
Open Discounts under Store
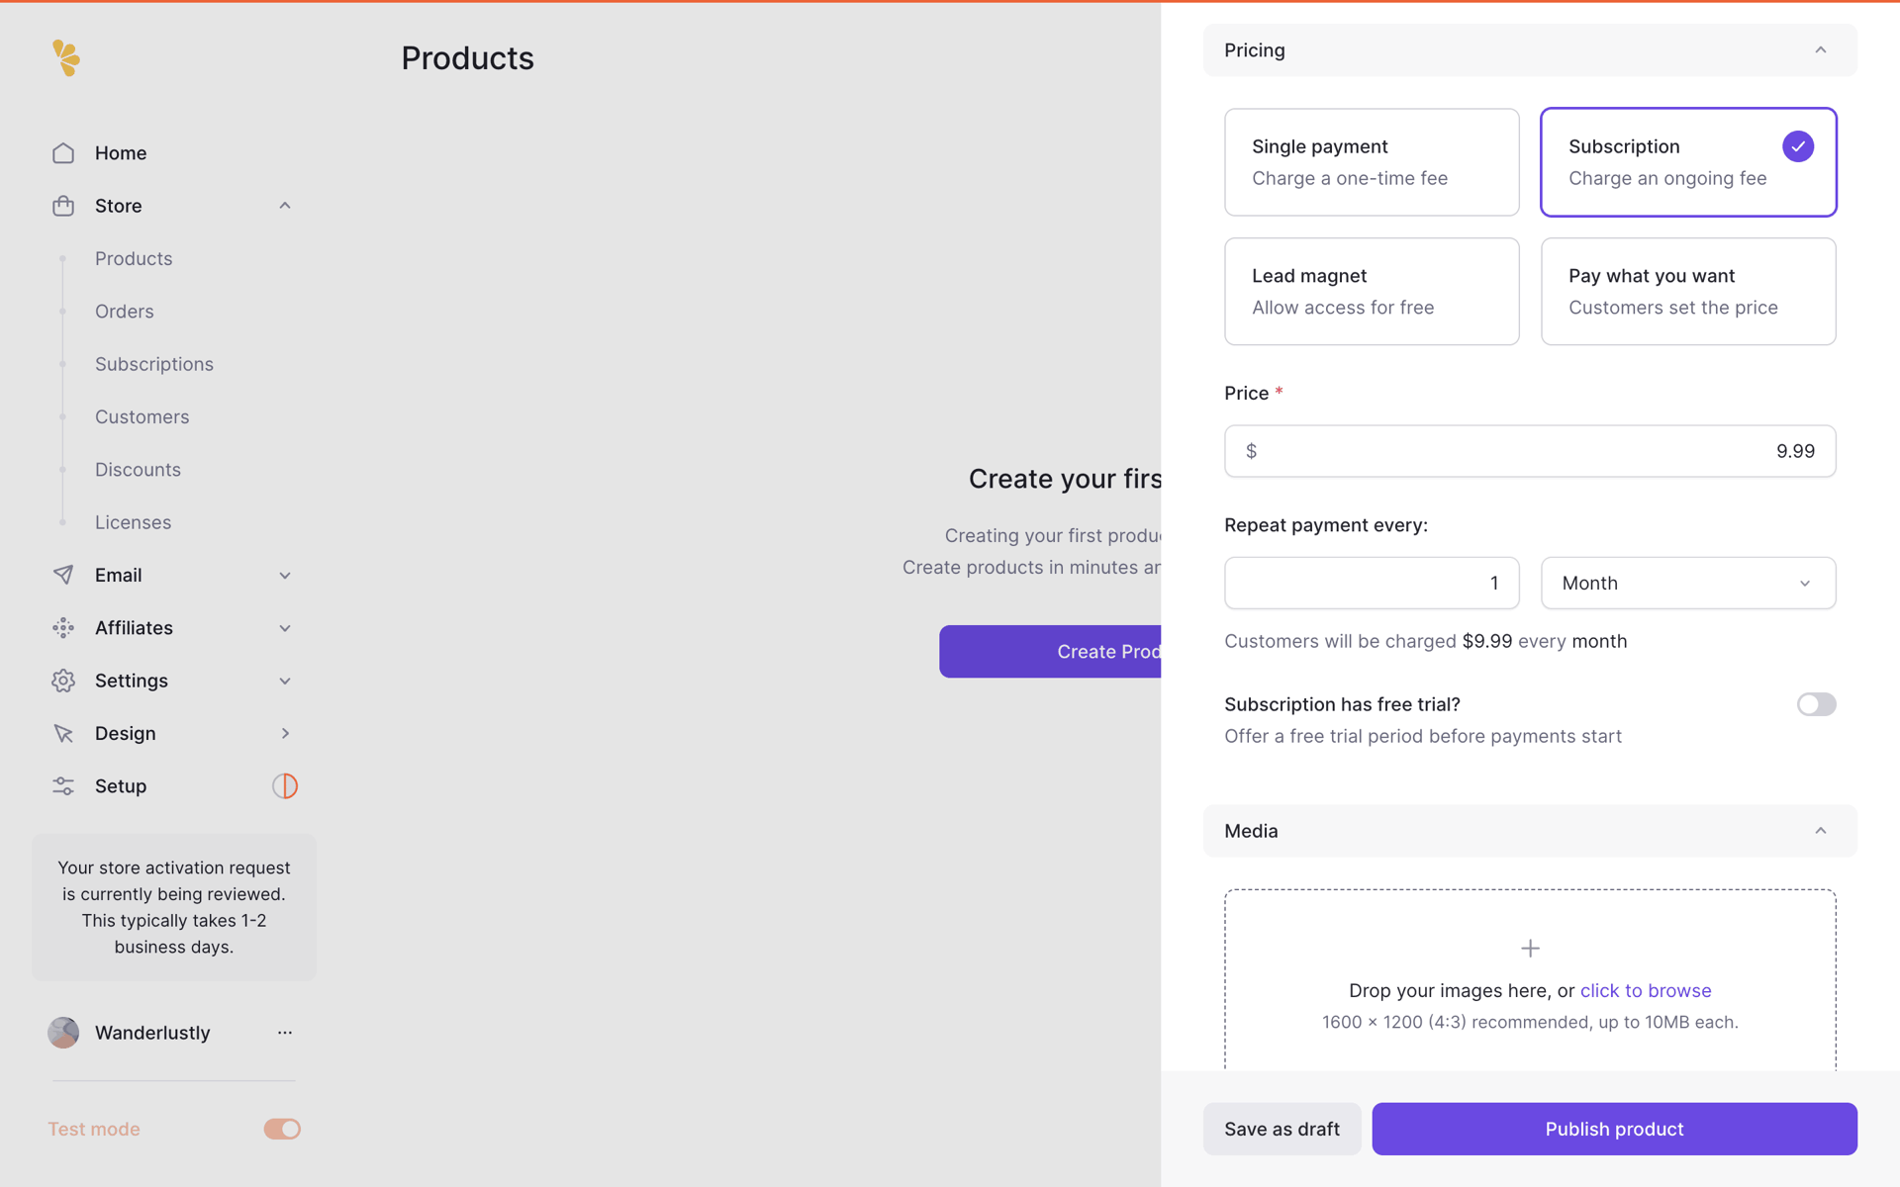[x=138, y=470]
